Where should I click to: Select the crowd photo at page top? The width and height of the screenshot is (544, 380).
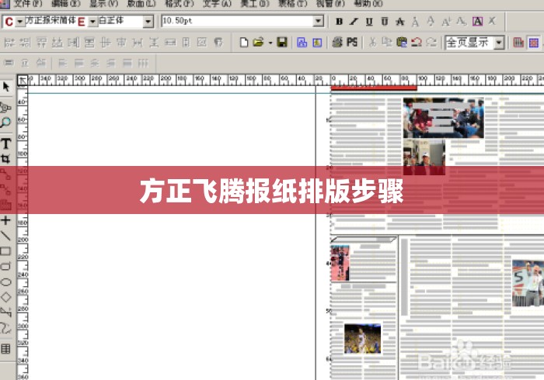coord(444,118)
